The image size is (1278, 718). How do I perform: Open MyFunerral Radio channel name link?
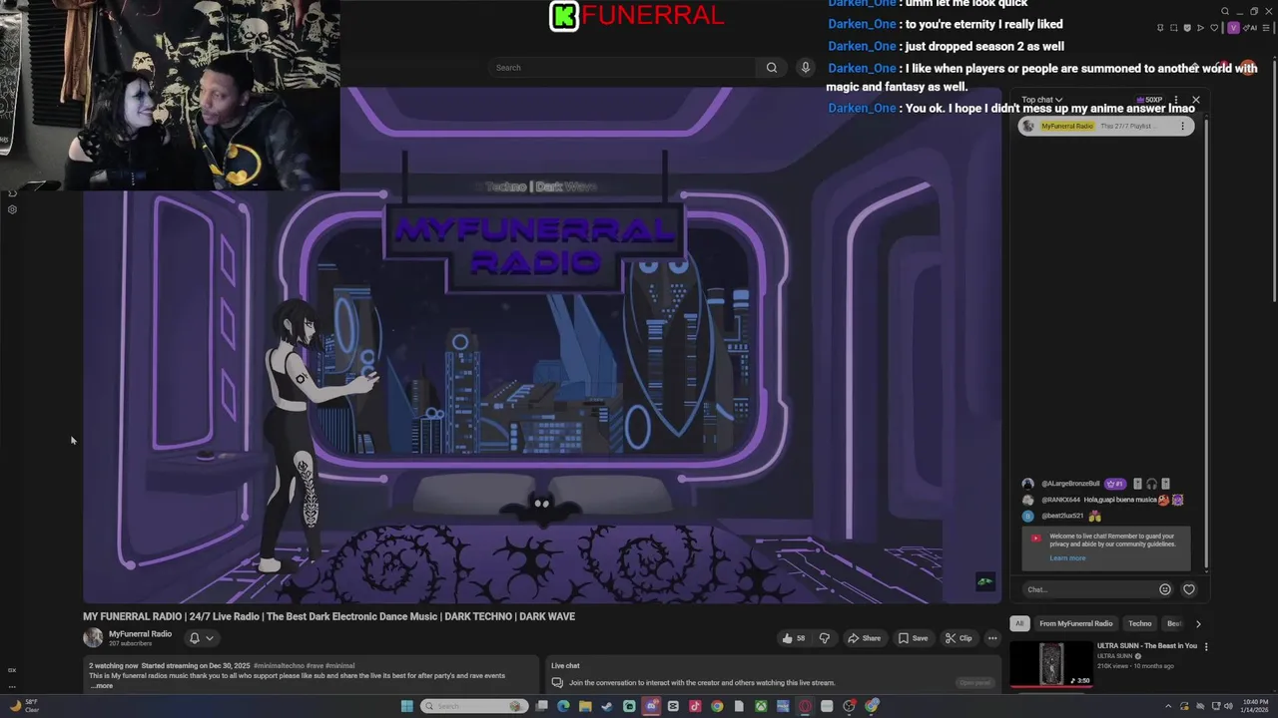pyautogui.click(x=140, y=634)
